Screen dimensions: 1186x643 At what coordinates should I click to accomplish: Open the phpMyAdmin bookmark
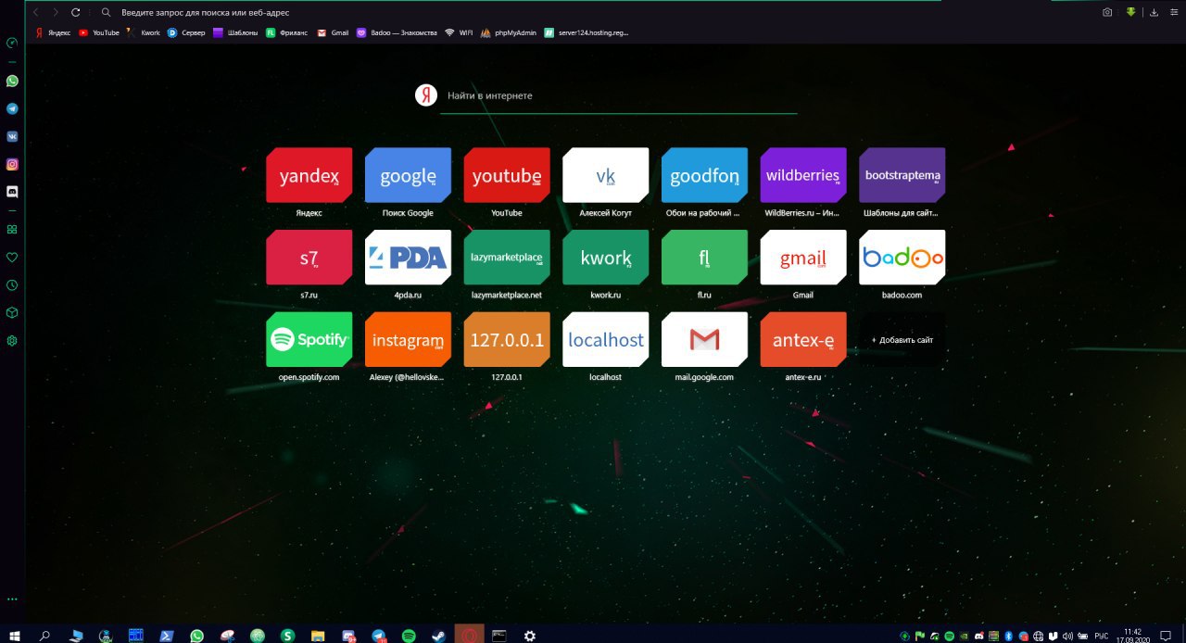coord(508,32)
